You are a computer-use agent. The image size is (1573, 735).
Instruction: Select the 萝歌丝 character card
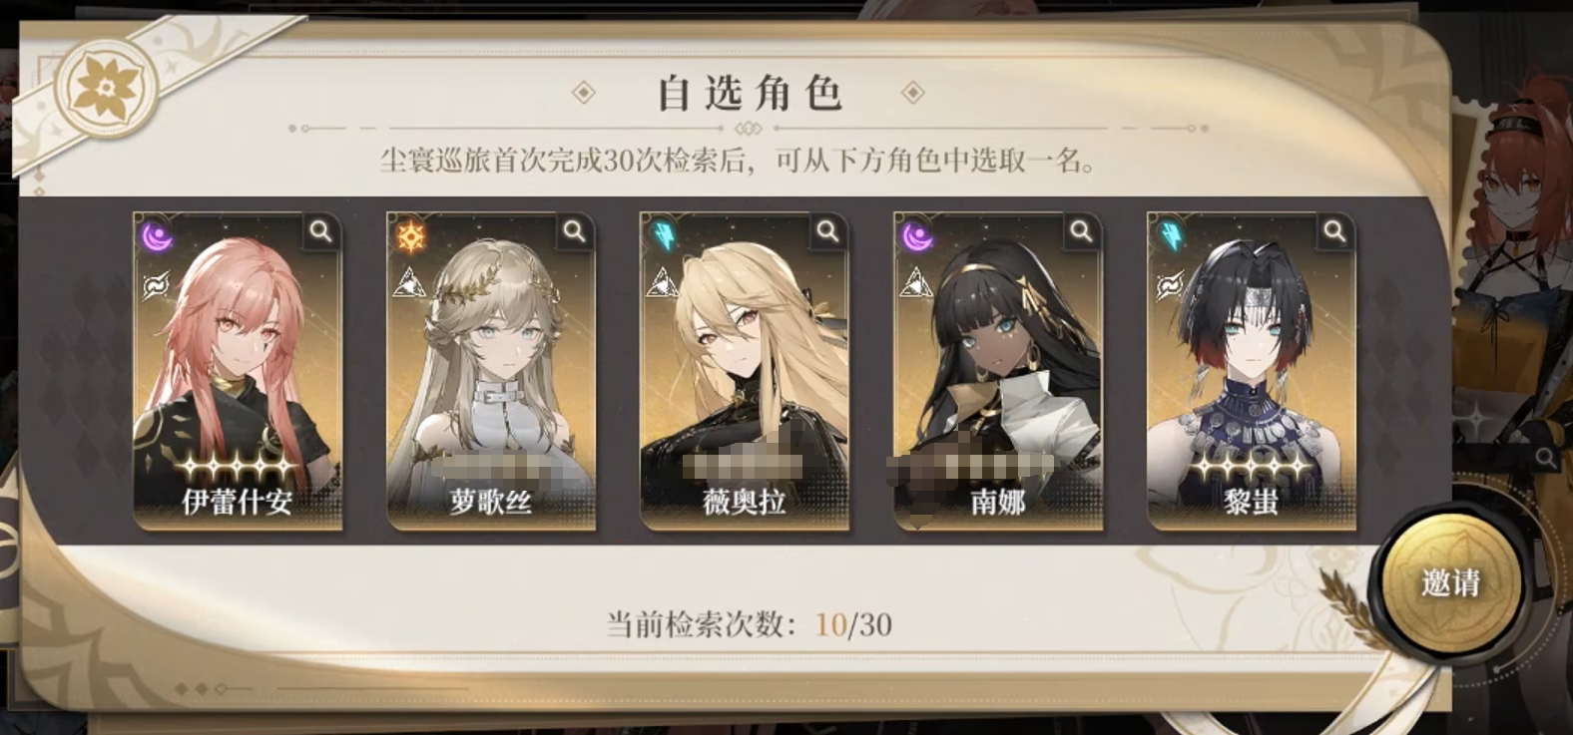[x=491, y=371]
